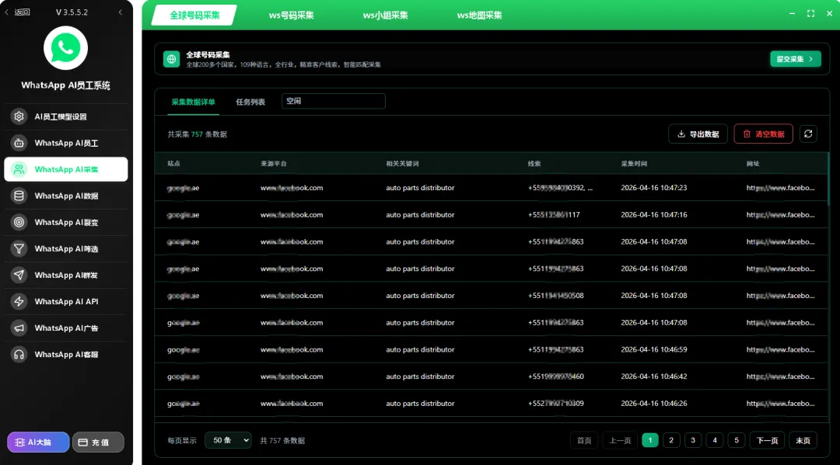The image size is (840, 465).
Task: Switch to ws小组采集 tab
Action: tap(385, 15)
